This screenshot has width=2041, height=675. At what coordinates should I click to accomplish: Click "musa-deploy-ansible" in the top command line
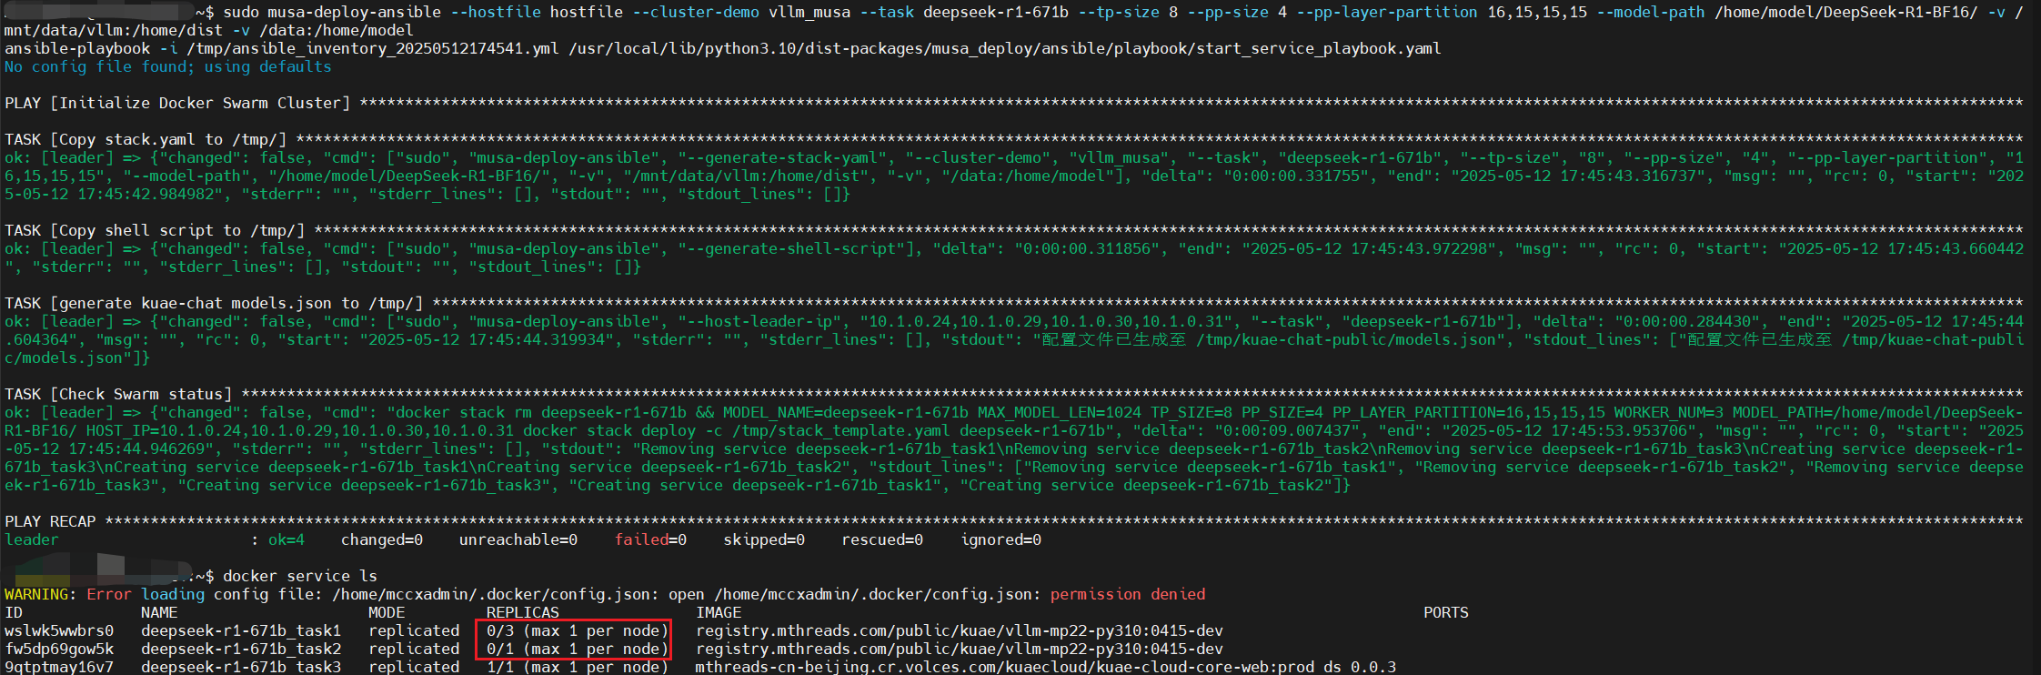(x=355, y=12)
